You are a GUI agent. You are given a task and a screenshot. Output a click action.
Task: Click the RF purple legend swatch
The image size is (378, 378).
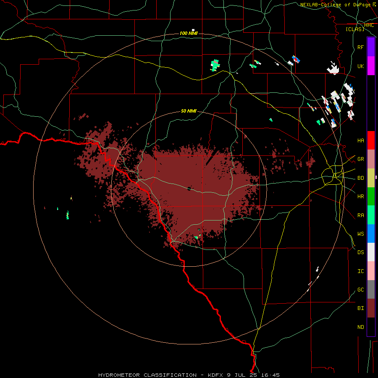tap(371, 47)
